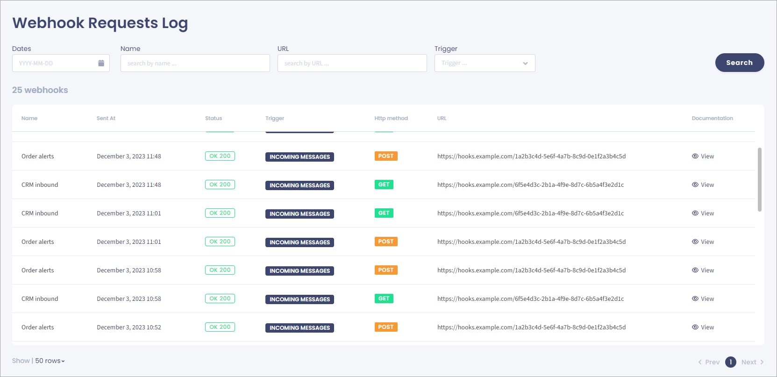The width and height of the screenshot is (777, 377).
Task: Click the eye icon for Order alerts 11:01 row
Action: 695,242
